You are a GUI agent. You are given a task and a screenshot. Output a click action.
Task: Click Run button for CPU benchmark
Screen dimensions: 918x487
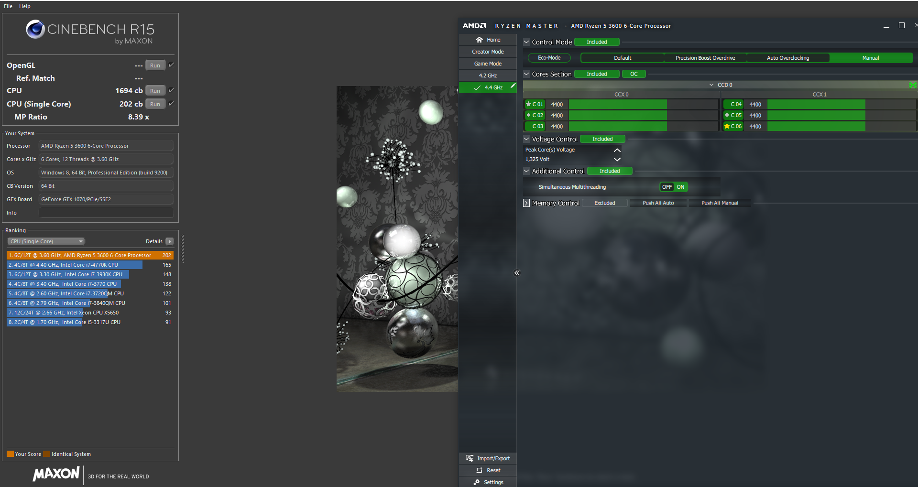[x=155, y=91]
